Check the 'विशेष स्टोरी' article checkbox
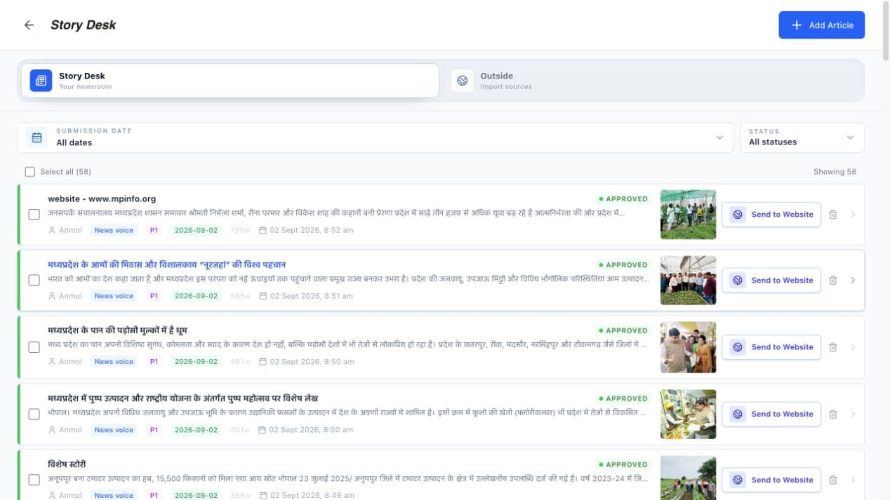Screen dimensions: 890x500 click(34, 480)
